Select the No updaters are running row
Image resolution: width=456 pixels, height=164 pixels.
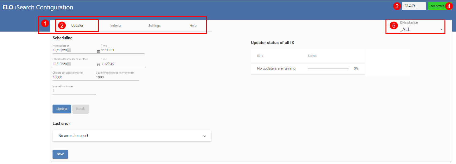(308, 68)
